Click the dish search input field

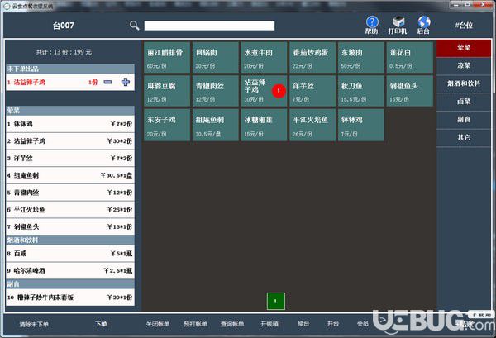(x=209, y=26)
